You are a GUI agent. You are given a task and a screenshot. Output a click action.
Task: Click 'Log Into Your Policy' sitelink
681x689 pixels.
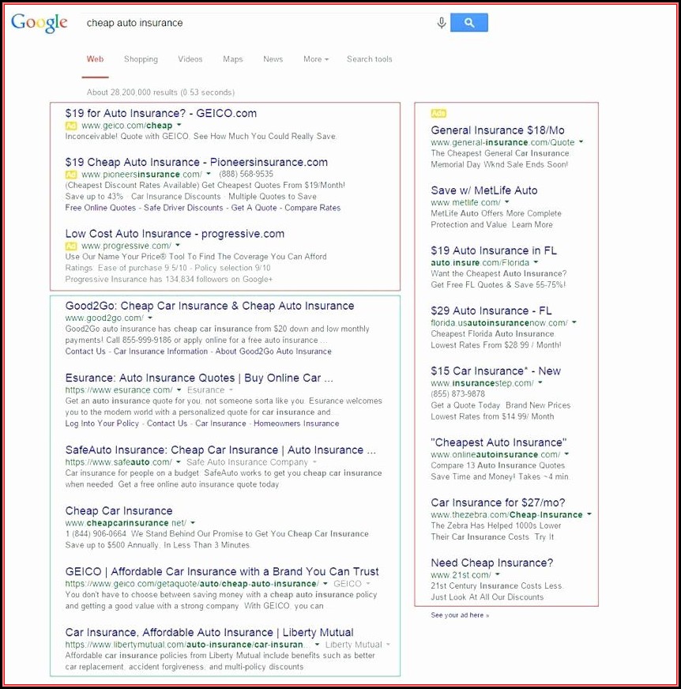[102, 424]
